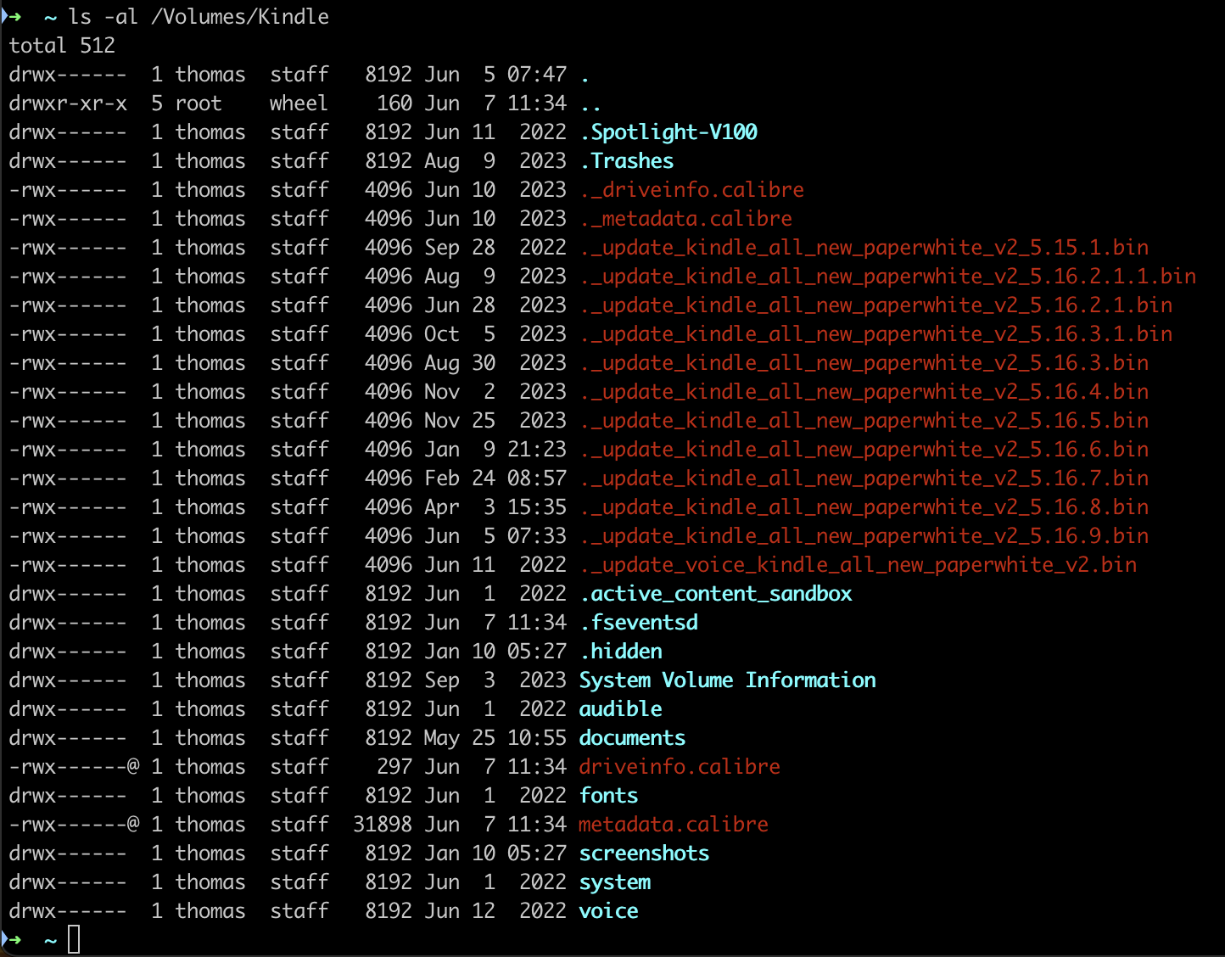Click the file size 31898
Image resolution: width=1225 pixels, height=957 pixels.
(383, 825)
